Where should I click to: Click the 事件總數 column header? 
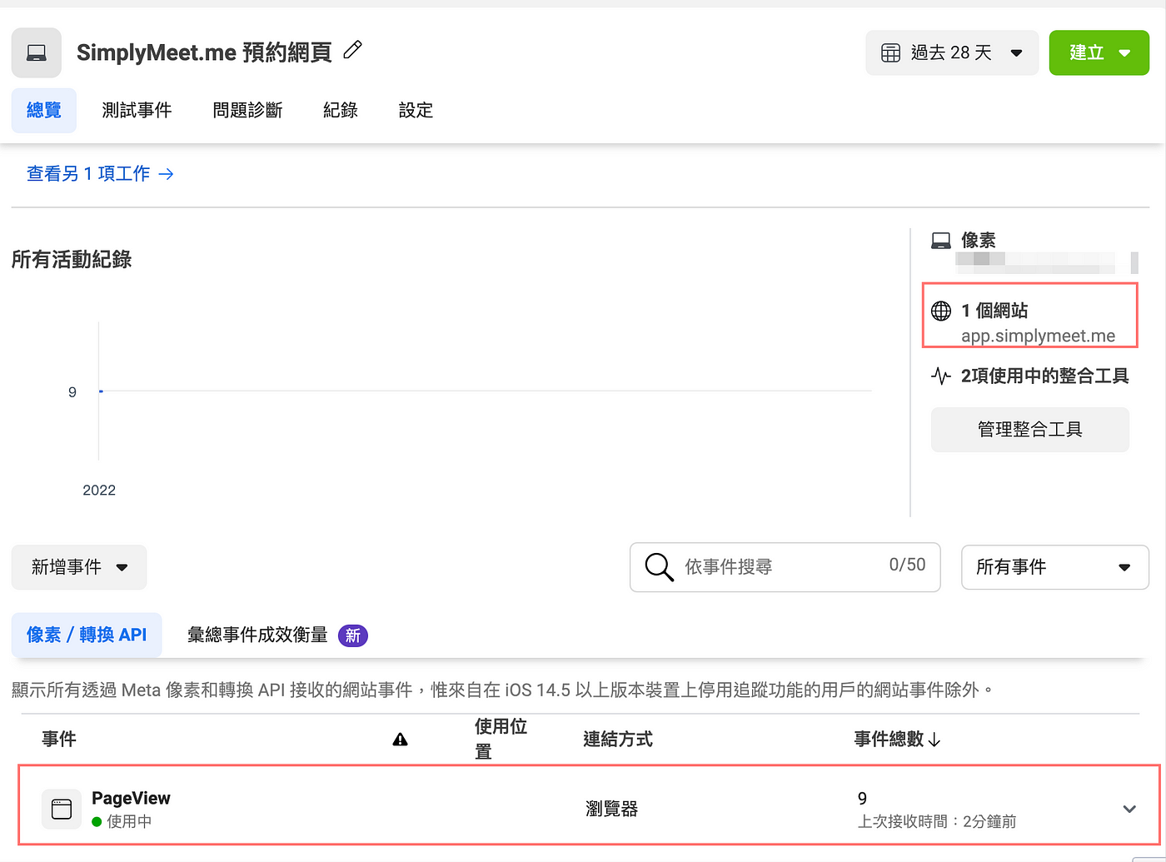click(889, 740)
